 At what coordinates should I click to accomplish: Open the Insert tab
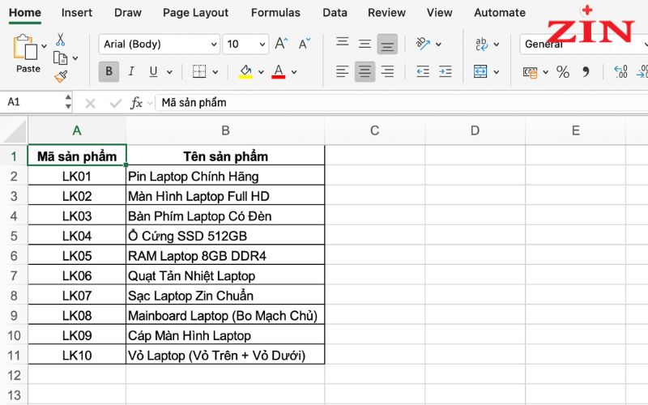coord(77,13)
